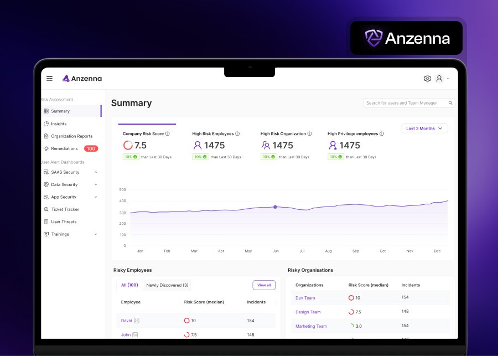Click High Privilege employees info icon
The width and height of the screenshot is (498, 356).
point(382,134)
